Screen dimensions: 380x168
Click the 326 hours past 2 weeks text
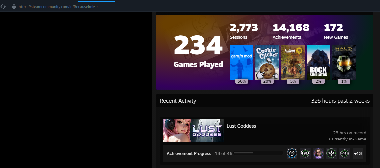(x=340, y=101)
